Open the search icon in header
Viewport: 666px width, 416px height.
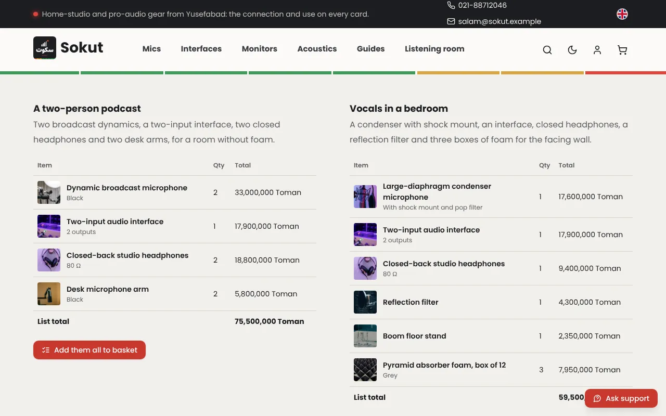pyautogui.click(x=547, y=50)
